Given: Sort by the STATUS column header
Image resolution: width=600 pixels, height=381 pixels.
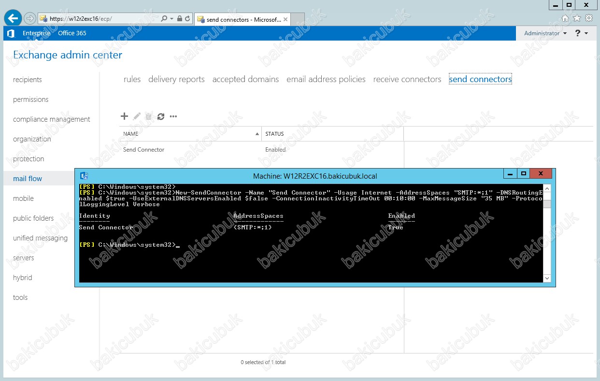Looking at the screenshot, I should click(332, 134).
